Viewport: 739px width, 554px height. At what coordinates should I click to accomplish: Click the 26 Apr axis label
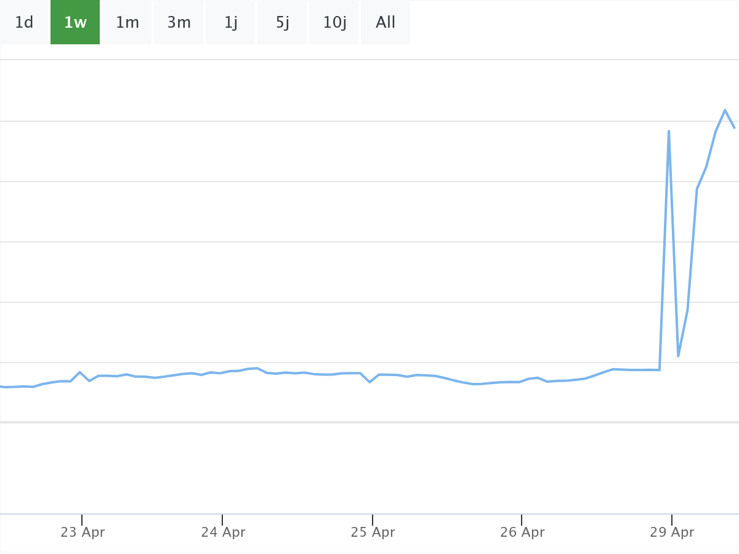[x=522, y=532]
